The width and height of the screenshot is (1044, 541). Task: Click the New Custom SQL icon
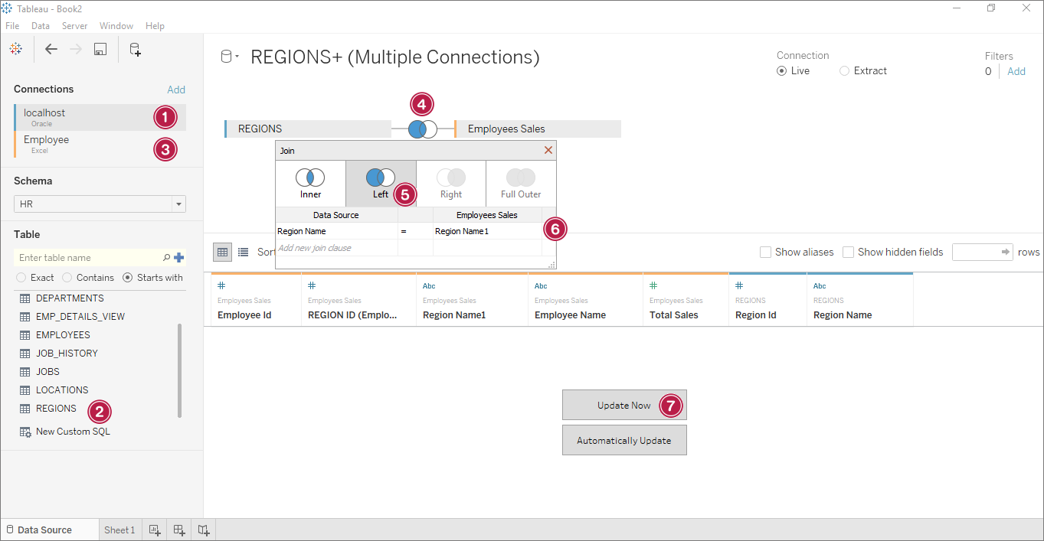[x=25, y=432]
